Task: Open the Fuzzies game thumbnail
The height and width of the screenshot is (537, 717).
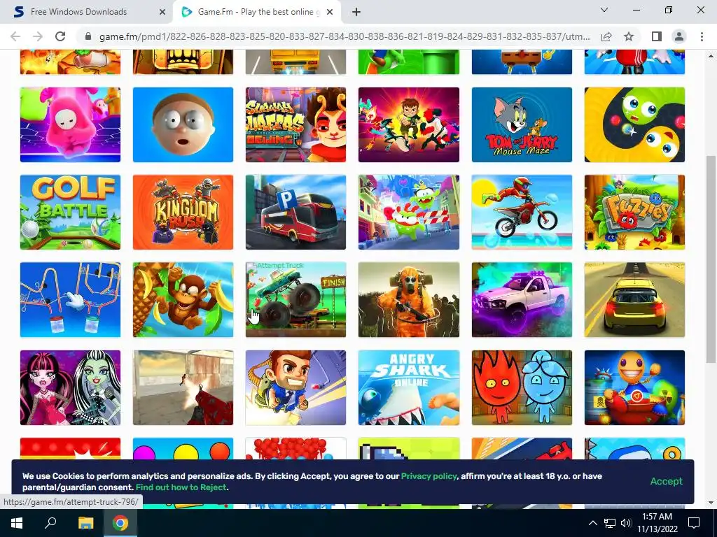Action: 634,213
